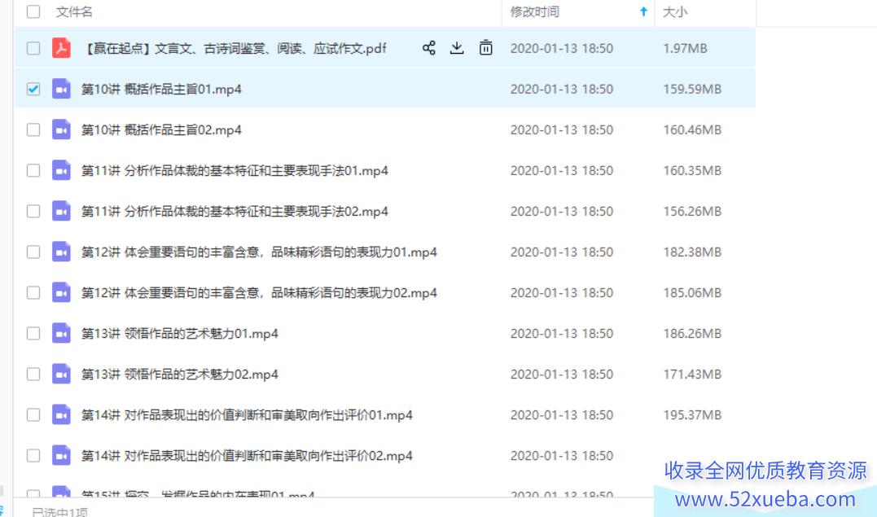Toggle sort order arrow in 修改时间 column

[644, 11]
